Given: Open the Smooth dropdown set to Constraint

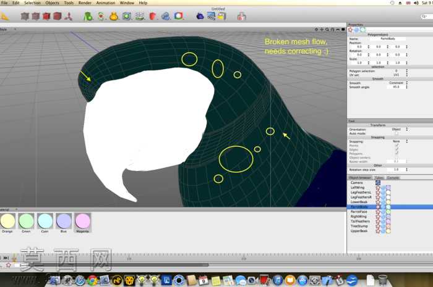Looking at the screenshot, I should tap(397, 83).
